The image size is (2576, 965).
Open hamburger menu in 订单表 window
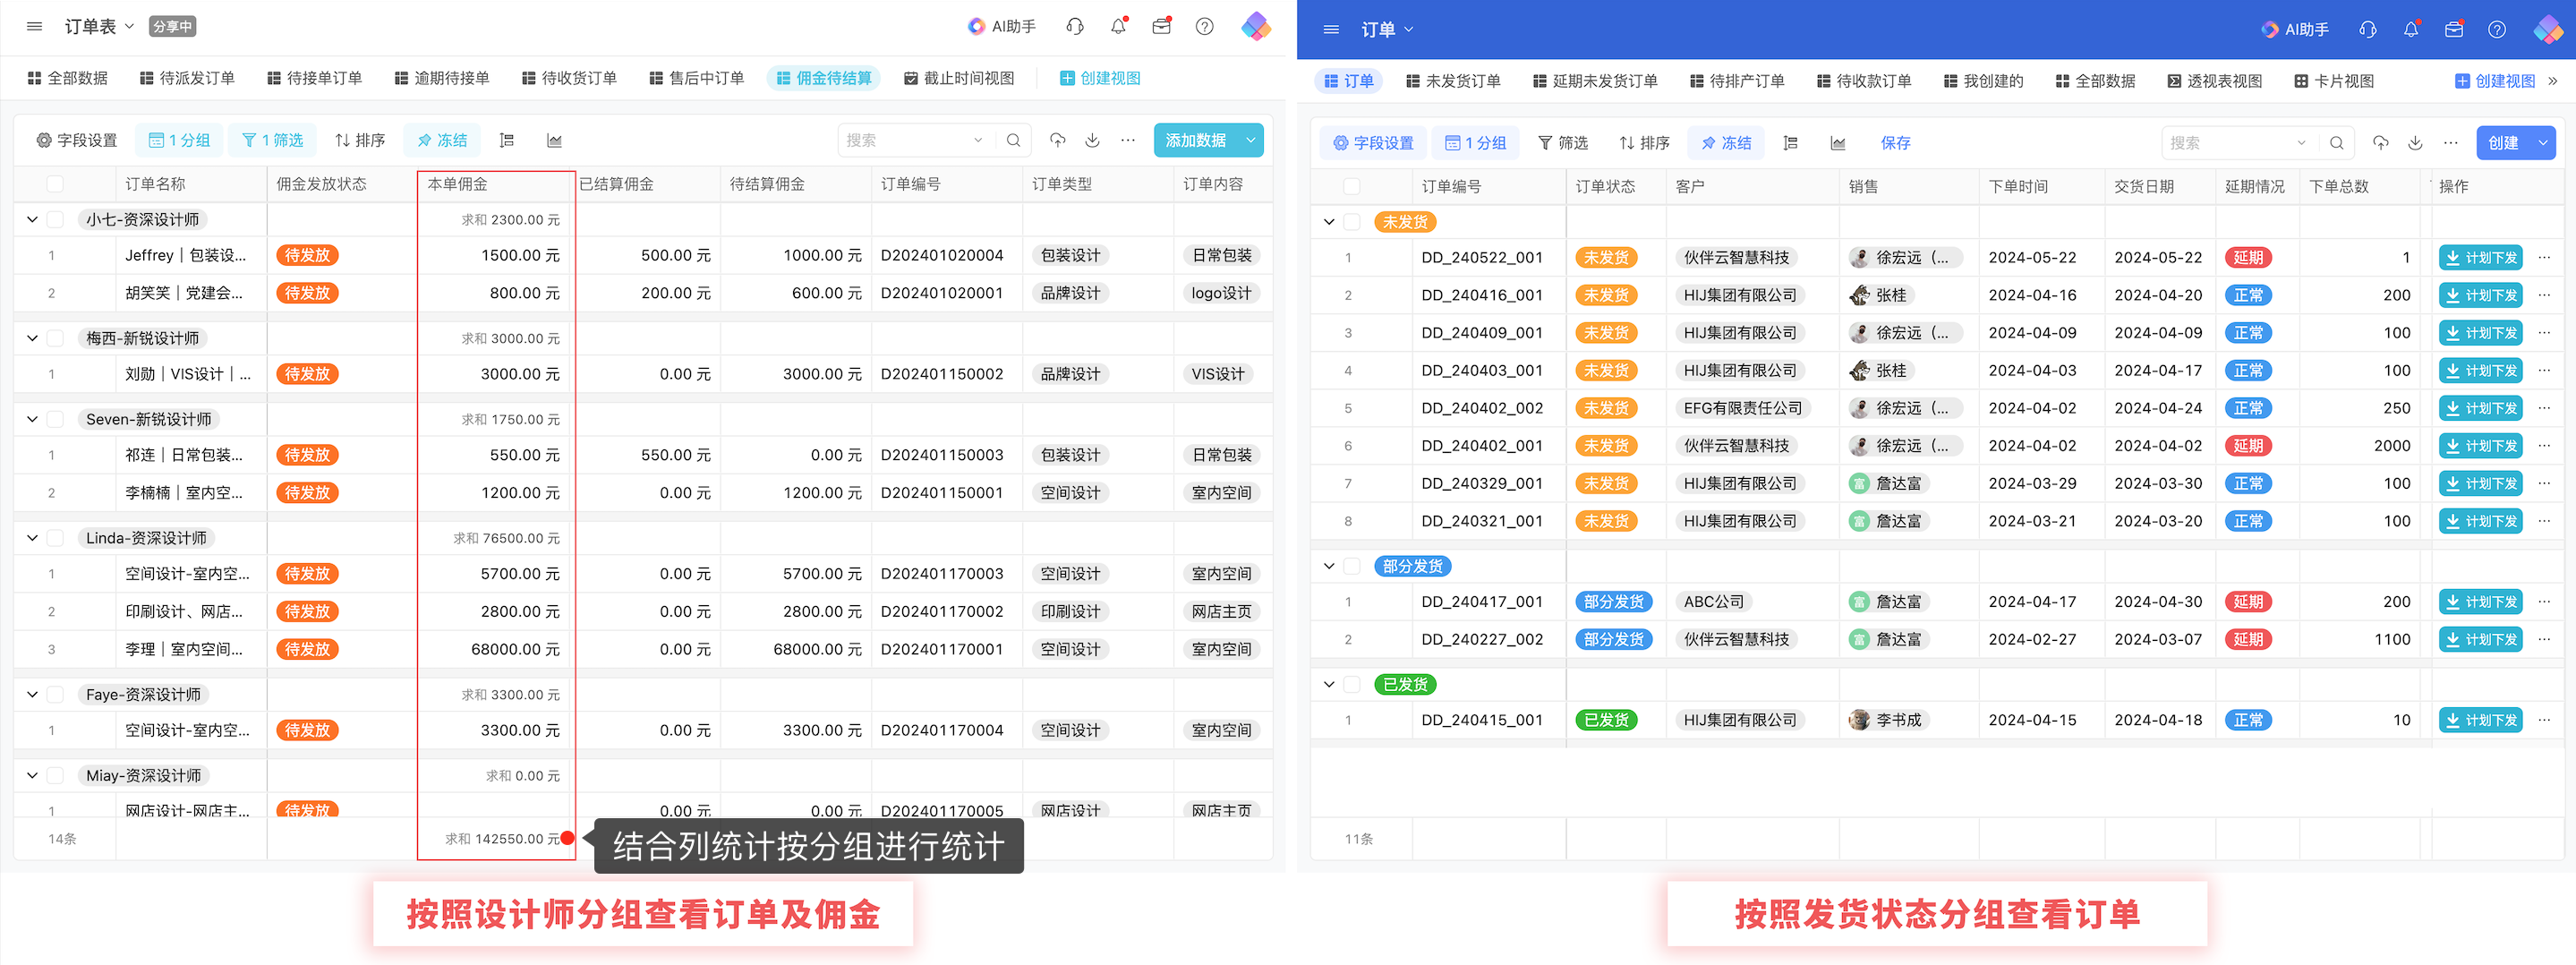click(x=34, y=27)
